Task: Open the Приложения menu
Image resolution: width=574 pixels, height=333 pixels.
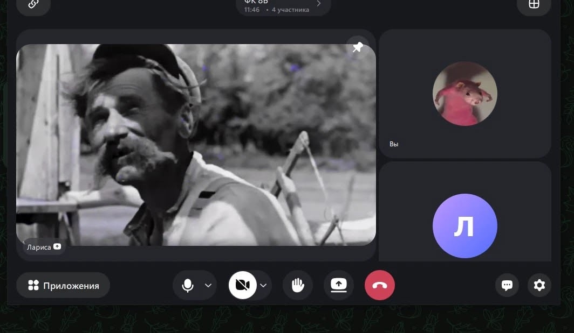Action: click(x=63, y=285)
